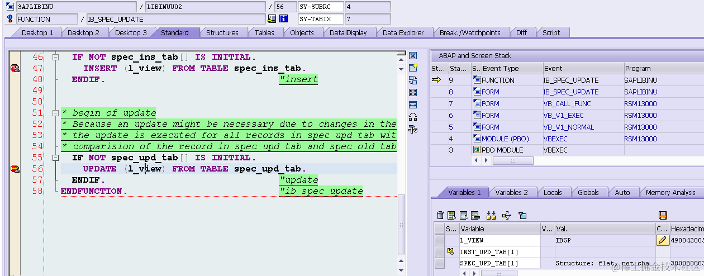The image size is (704, 276).
Task: Open the Structures tab
Action: [x=222, y=32]
